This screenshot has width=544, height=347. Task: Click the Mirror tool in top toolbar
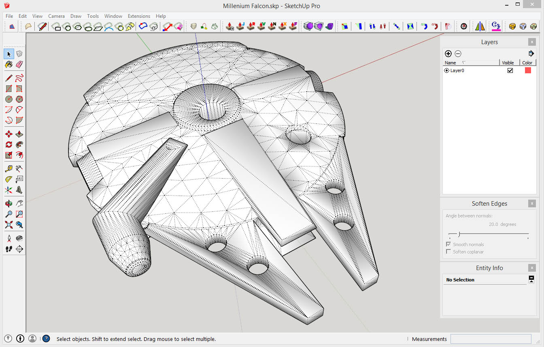pyautogui.click(x=480, y=26)
